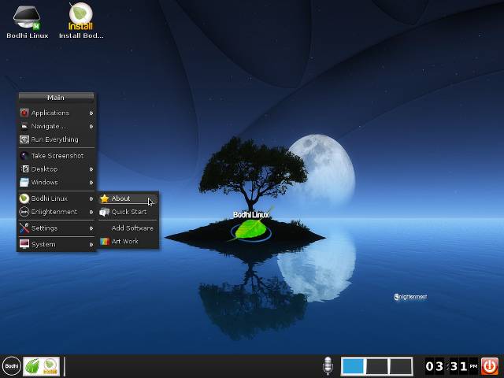
Task: Choose Take Screenshot from Main menu
Action: (57, 156)
